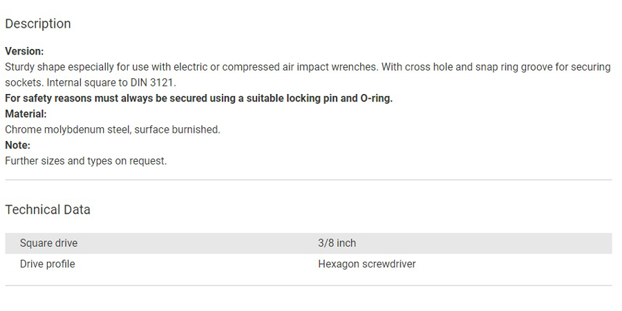Click the '3/8 inch' value cell
Viewport: 622px width, 311px height.
(337, 243)
